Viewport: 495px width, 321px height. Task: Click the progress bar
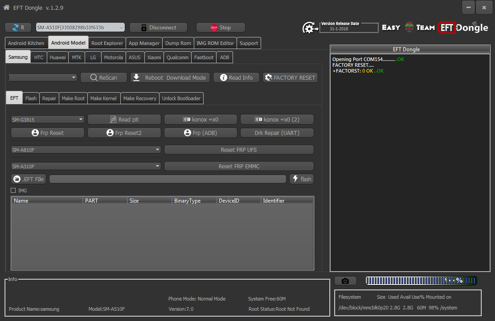coord(421,280)
